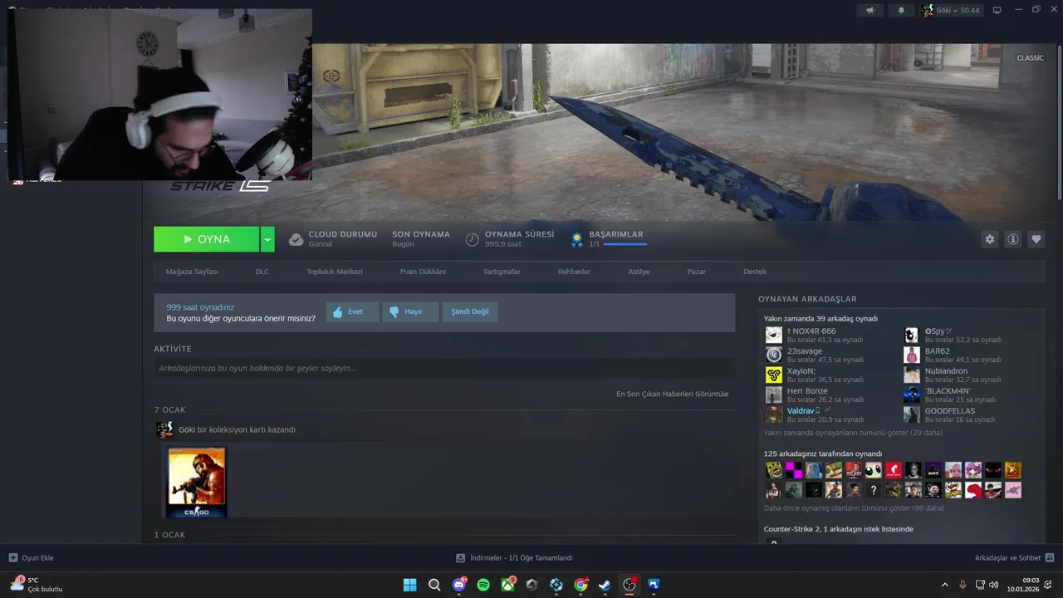Open Google Chrome from the taskbar

580,585
